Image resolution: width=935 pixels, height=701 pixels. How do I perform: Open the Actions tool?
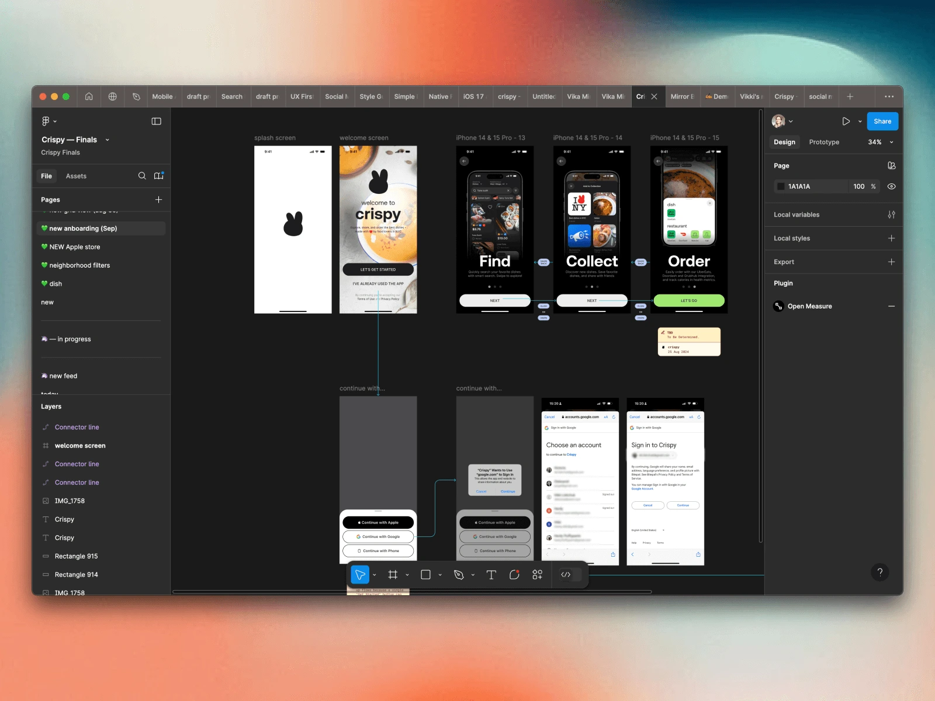click(537, 575)
